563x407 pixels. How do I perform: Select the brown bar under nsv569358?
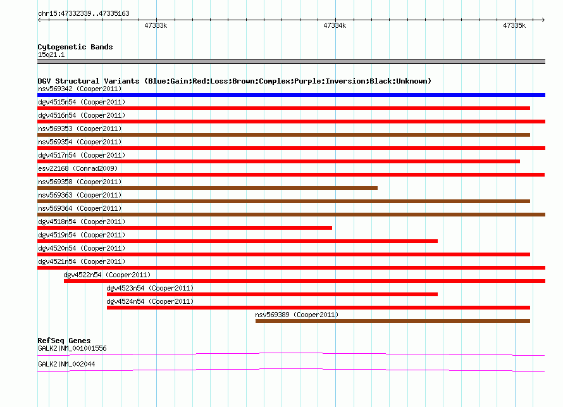click(207, 188)
